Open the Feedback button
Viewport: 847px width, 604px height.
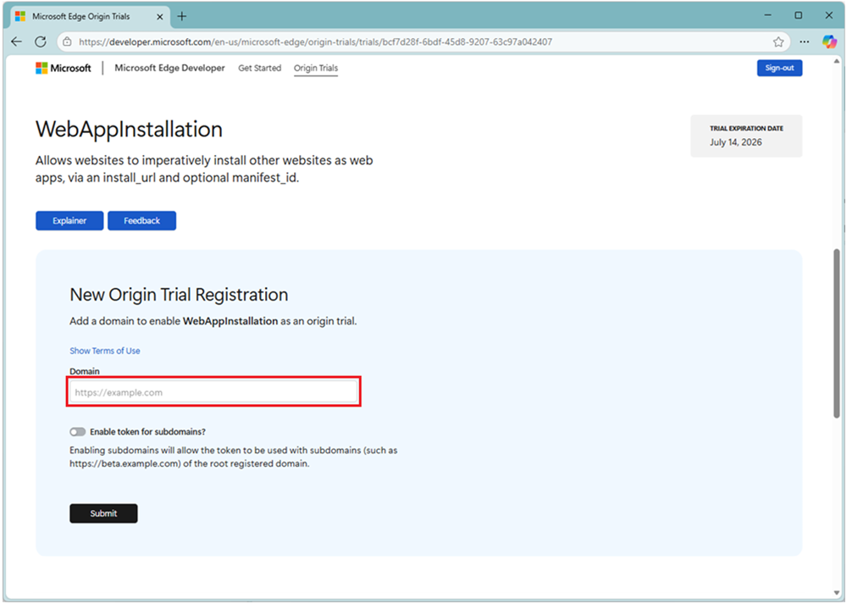coord(141,221)
